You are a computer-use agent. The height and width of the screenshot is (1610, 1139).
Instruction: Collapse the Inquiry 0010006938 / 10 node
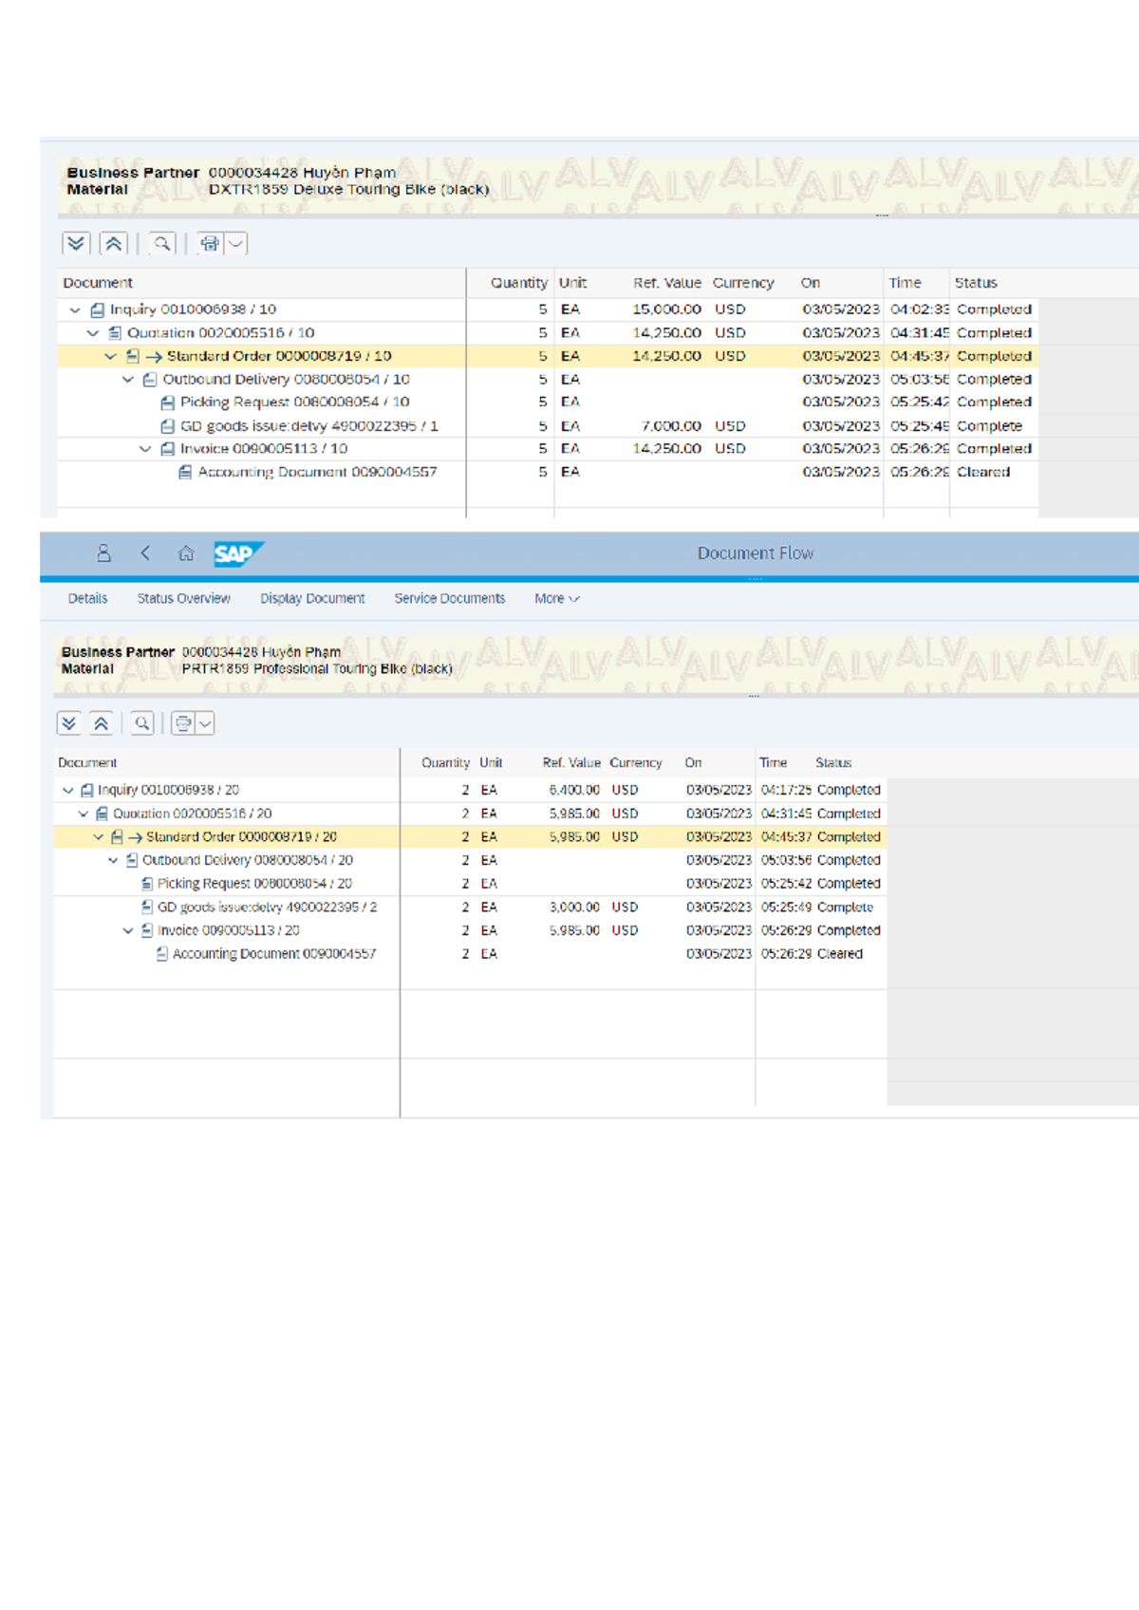[75, 310]
